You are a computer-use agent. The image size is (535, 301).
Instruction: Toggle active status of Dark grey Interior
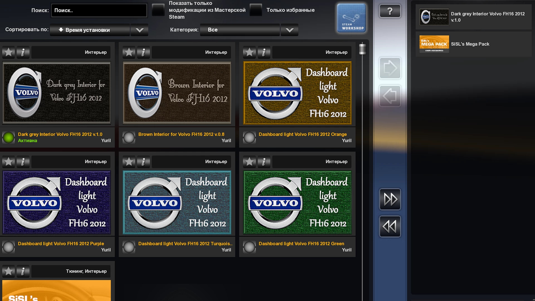pyautogui.click(x=8, y=137)
